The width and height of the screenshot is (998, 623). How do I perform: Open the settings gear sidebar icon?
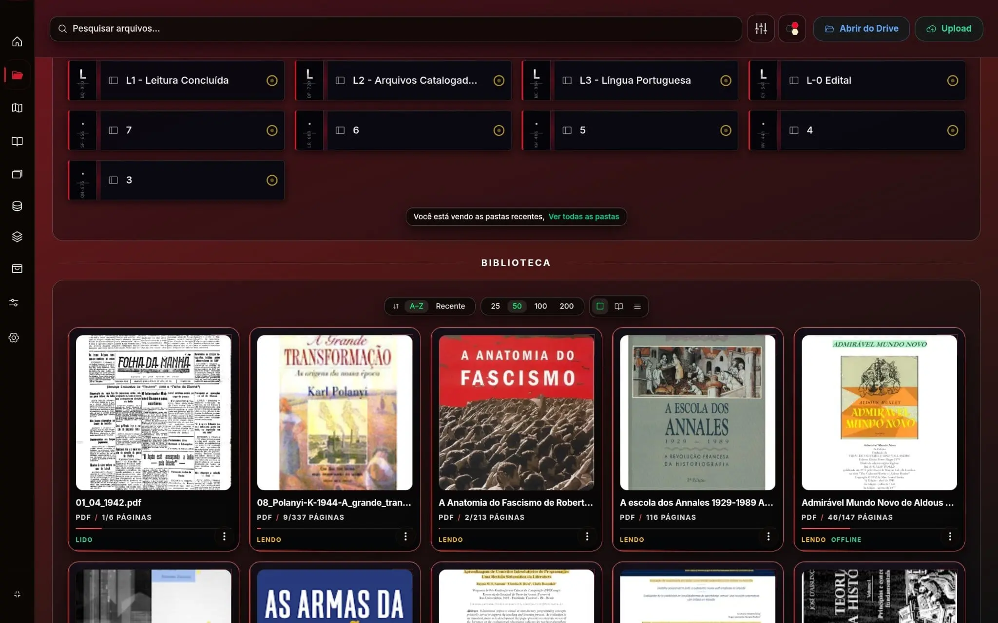pyautogui.click(x=14, y=338)
